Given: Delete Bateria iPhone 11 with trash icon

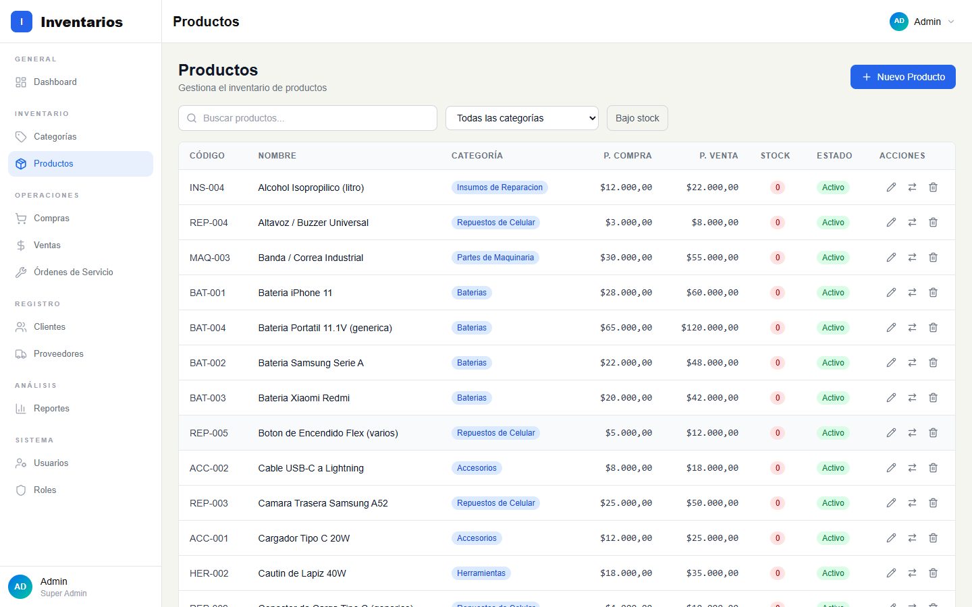Looking at the screenshot, I should click(933, 293).
